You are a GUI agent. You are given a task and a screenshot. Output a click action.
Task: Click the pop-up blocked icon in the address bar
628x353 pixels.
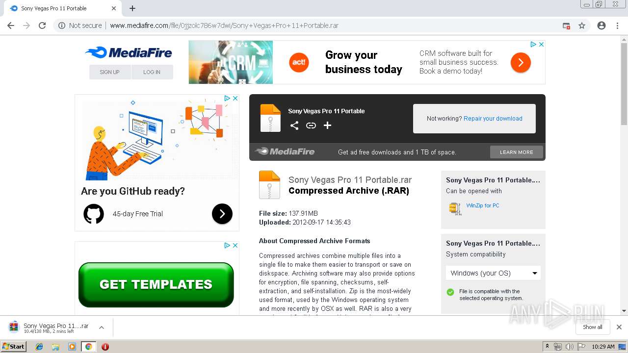[x=566, y=25]
